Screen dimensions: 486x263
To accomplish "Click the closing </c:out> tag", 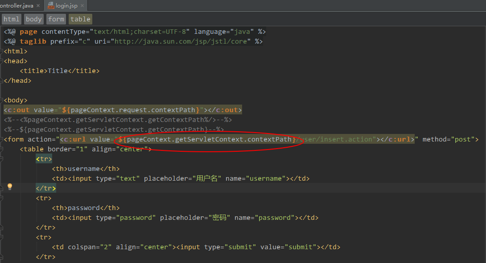I will tap(225, 110).
